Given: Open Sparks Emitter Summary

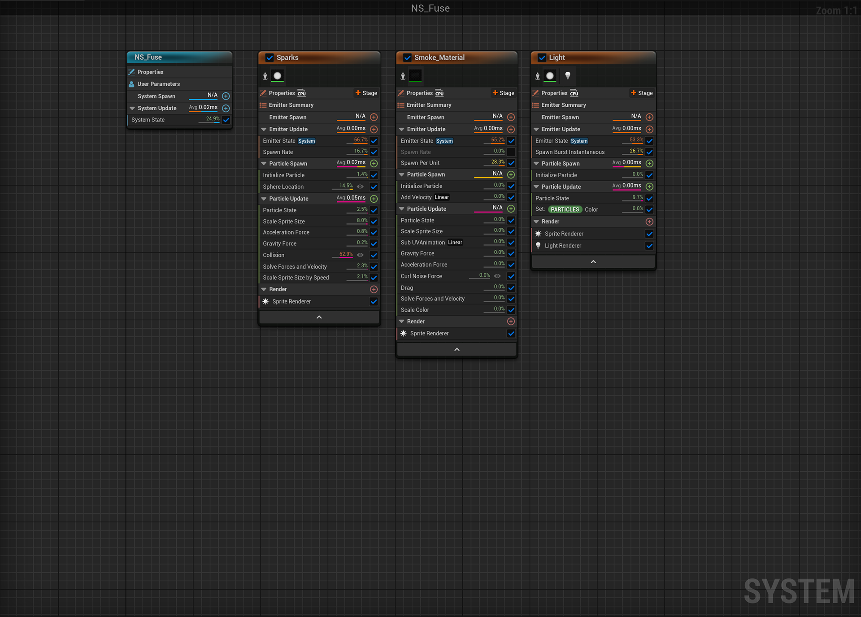Looking at the screenshot, I should pos(319,105).
